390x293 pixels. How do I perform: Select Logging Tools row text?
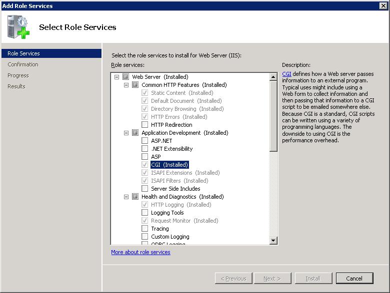pos(167,213)
